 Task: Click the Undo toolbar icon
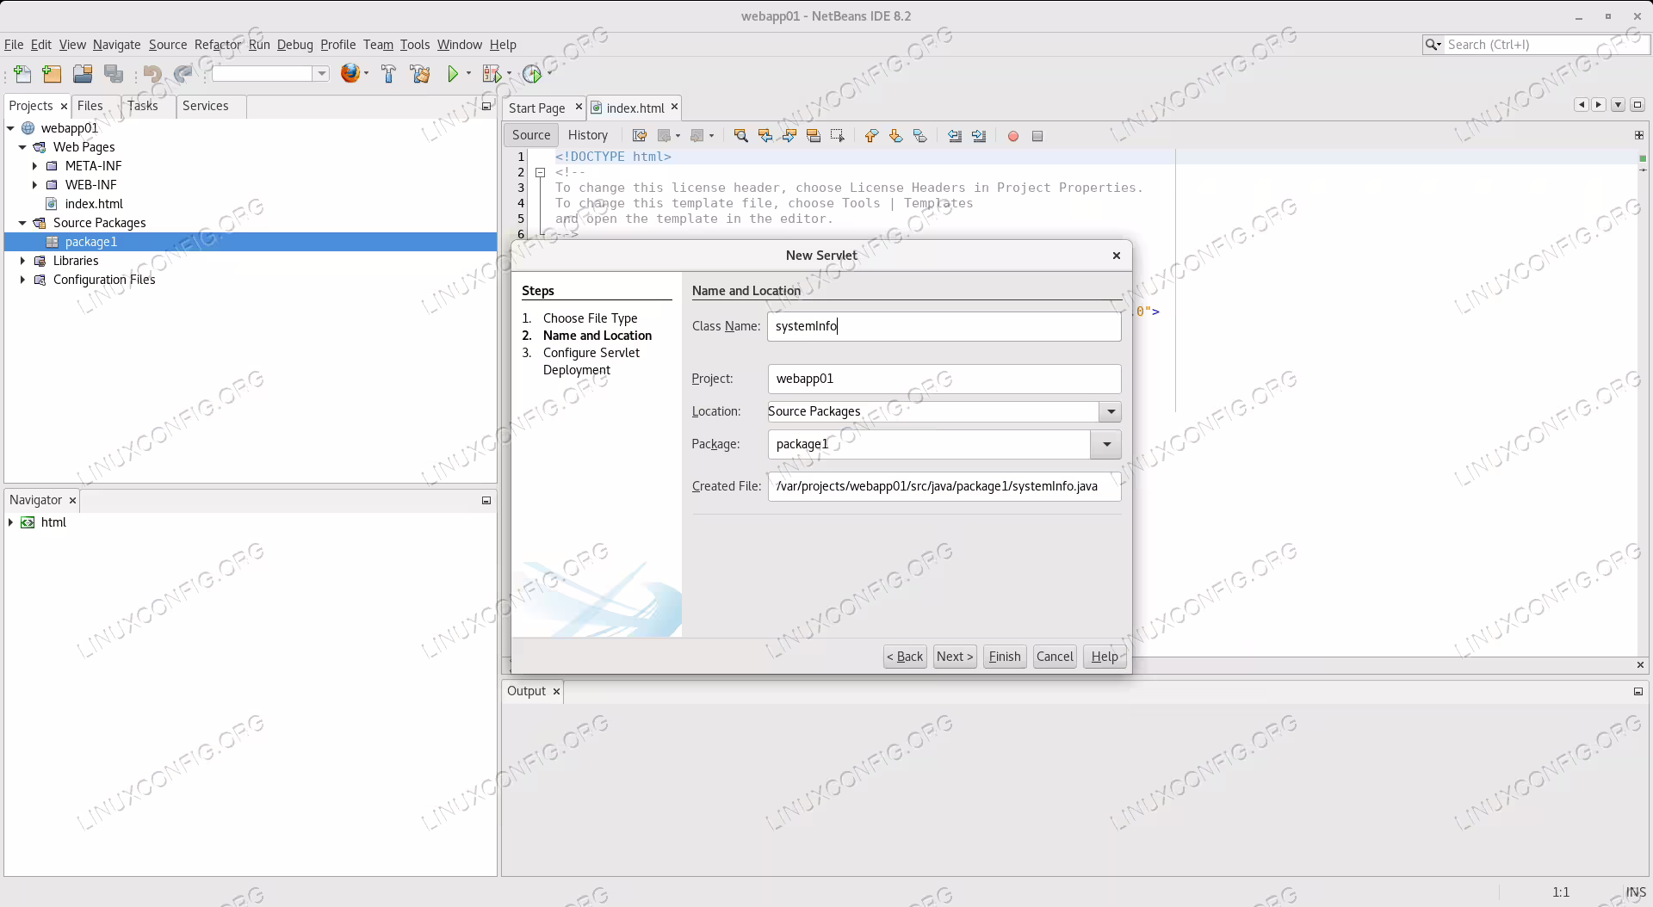152,74
